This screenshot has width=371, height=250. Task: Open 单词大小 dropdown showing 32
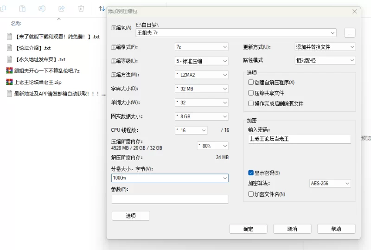coord(202,103)
